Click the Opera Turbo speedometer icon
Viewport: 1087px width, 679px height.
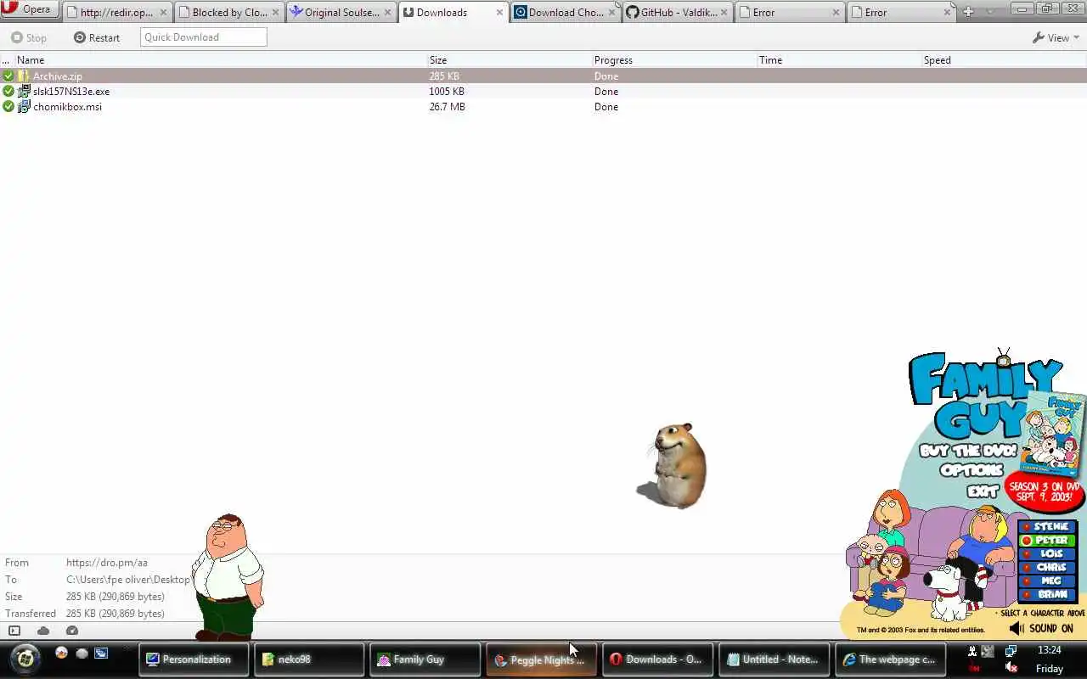click(72, 631)
